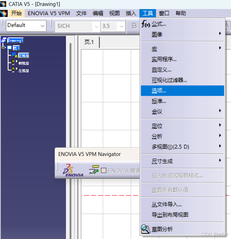This screenshot has width=231, height=239.
Task: Open the 帮助 menu
Action: pos(181,13)
